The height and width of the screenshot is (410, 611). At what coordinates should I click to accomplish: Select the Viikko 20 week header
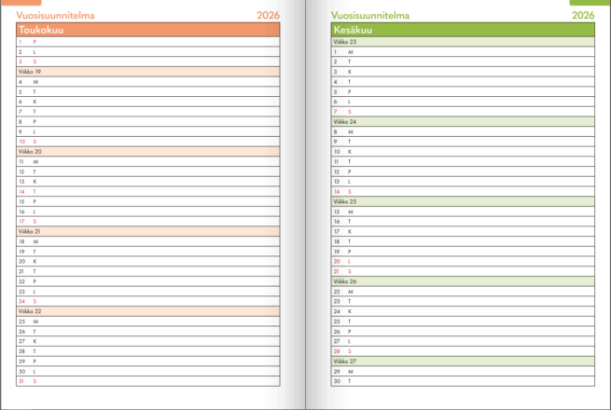click(147, 151)
